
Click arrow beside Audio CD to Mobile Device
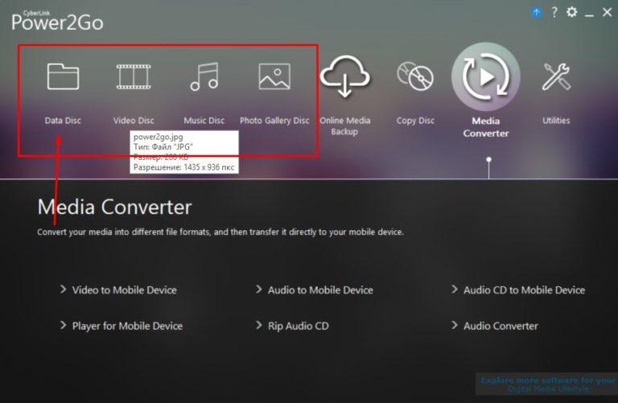[x=455, y=290]
